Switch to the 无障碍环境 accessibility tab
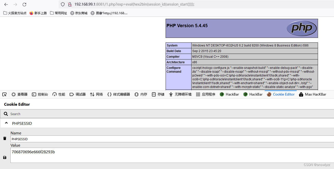334x169 pixels. (180, 94)
